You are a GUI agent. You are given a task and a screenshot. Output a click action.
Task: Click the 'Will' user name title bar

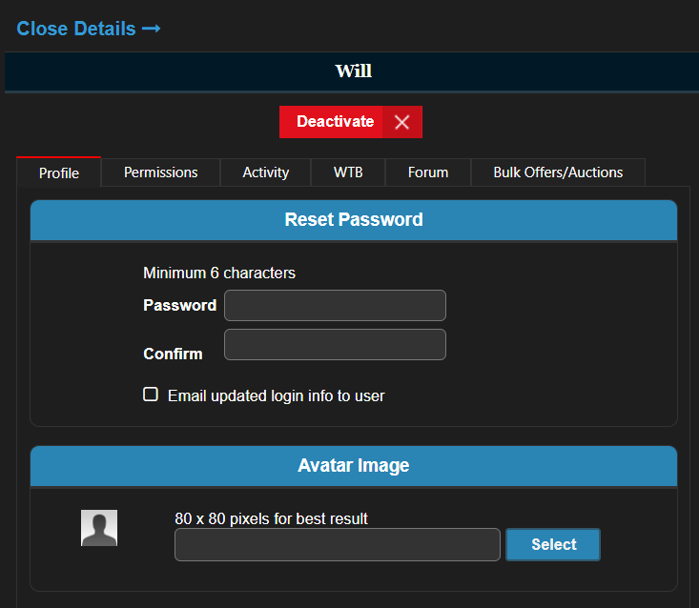tap(353, 71)
